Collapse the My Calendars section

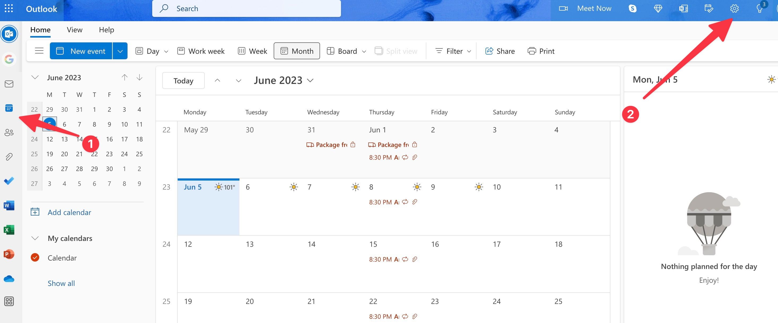[x=34, y=238]
